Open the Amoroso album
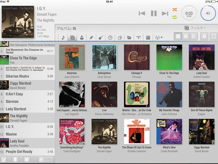This screenshot has height=164, width=218. pyautogui.click(x=72, y=57)
